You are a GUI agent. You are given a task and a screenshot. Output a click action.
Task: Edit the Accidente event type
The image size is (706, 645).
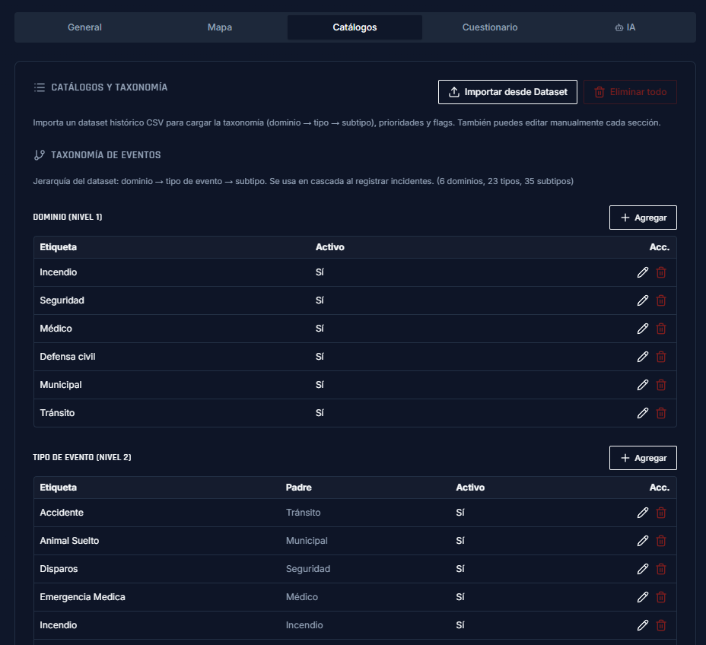click(x=643, y=513)
